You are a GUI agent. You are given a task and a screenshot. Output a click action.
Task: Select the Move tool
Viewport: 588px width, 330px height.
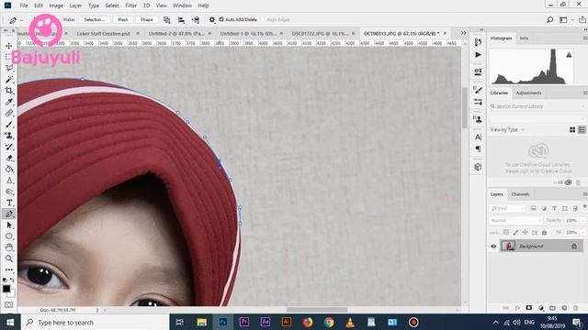8,46
